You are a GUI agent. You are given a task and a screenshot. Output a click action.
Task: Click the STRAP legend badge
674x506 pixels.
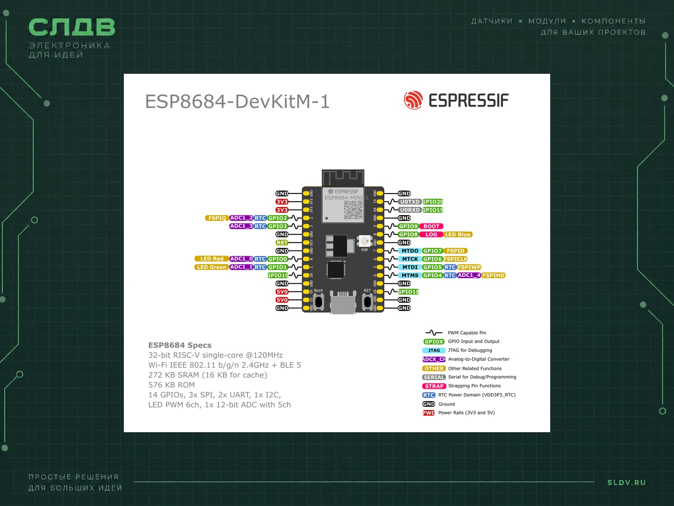[x=434, y=386]
